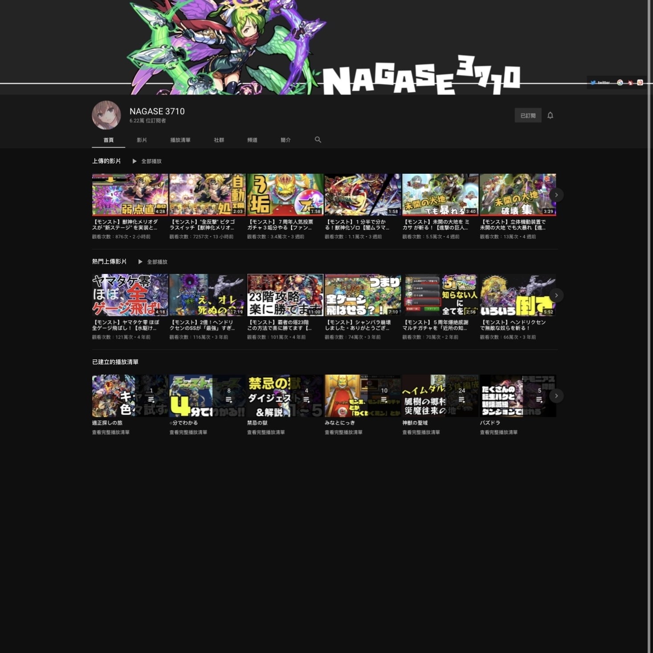Switch to the 社群 tab
This screenshot has height=653, width=653.
click(x=219, y=140)
